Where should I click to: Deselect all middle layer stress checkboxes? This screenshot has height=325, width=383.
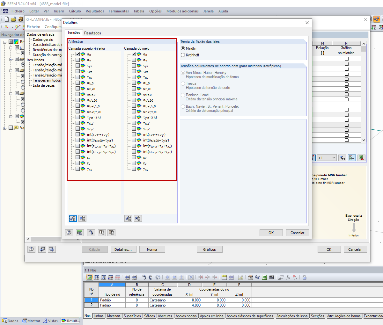(x=138, y=219)
